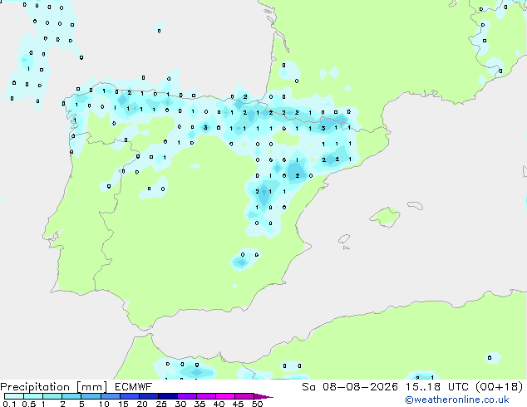
Task: Click the 45–50 mm legend color swatch
Action: click(244, 396)
